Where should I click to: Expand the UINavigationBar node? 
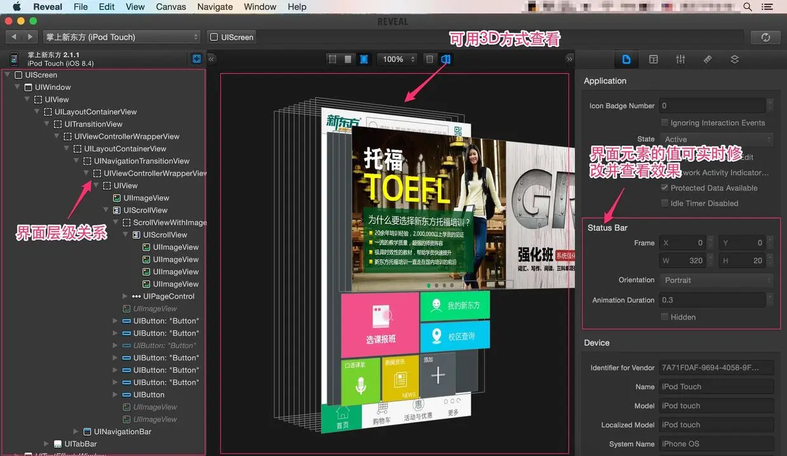point(76,432)
